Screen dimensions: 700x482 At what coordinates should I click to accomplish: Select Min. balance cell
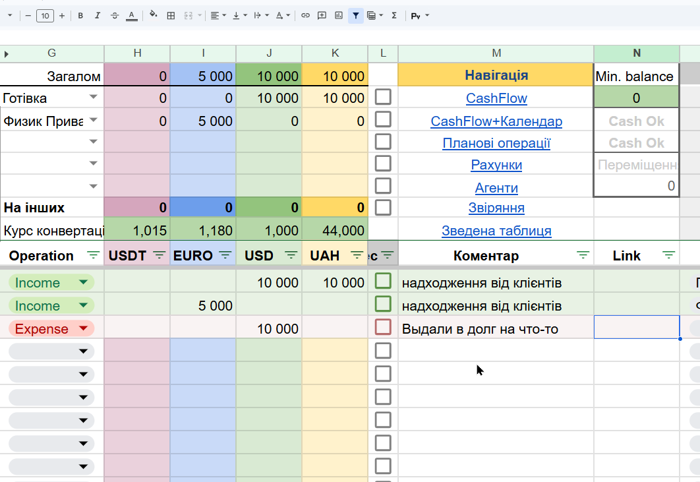point(637,75)
